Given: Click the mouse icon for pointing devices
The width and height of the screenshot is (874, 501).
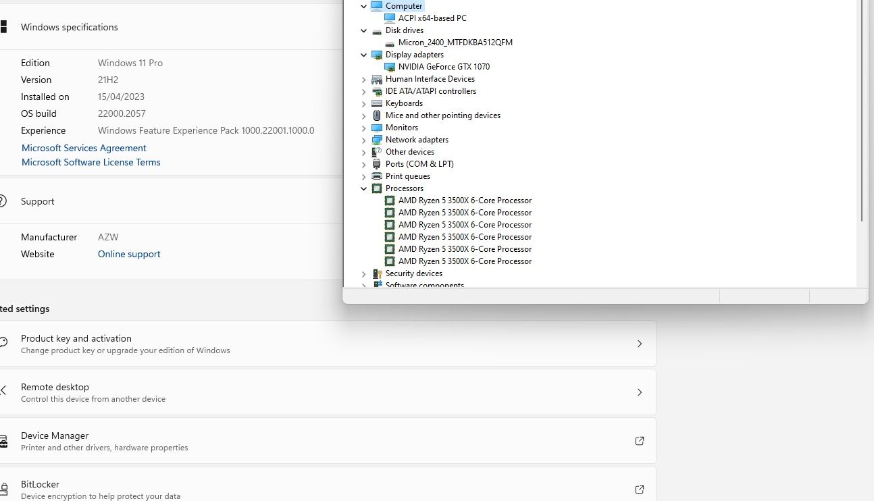Looking at the screenshot, I should coord(377,115).
